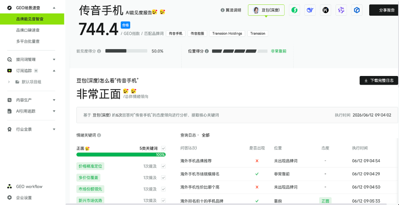Toggle the 5类关键词 checkbox
The width and height of the screenshot is (399, 205).
point(163,148)
